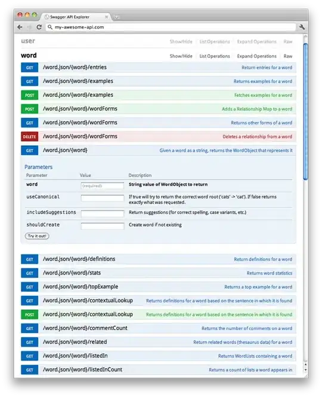Viewport: 322px width, 397px height.
Task: Click the GET badge for related endpoint
Action: click(x=30, y=342)
